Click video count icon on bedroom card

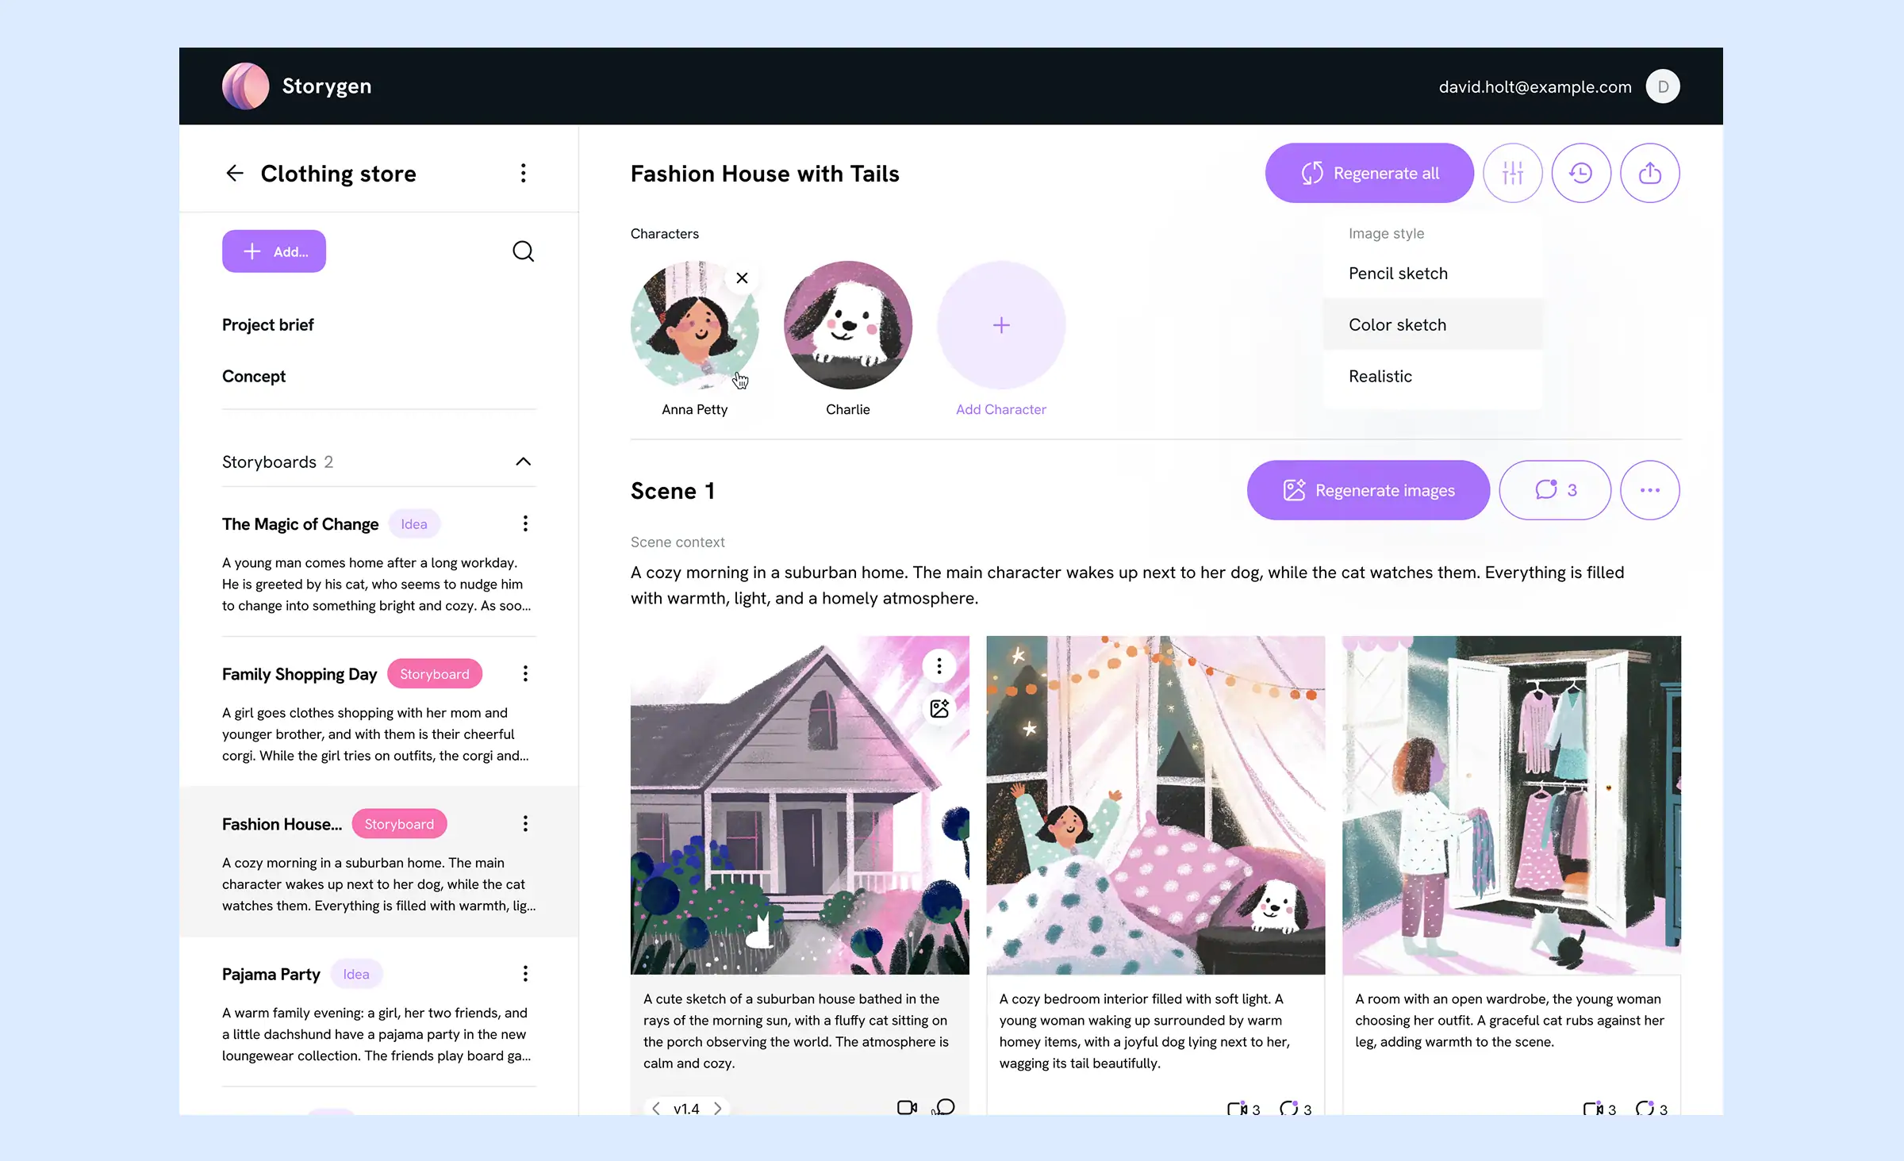click(x=1243, y=1109)
